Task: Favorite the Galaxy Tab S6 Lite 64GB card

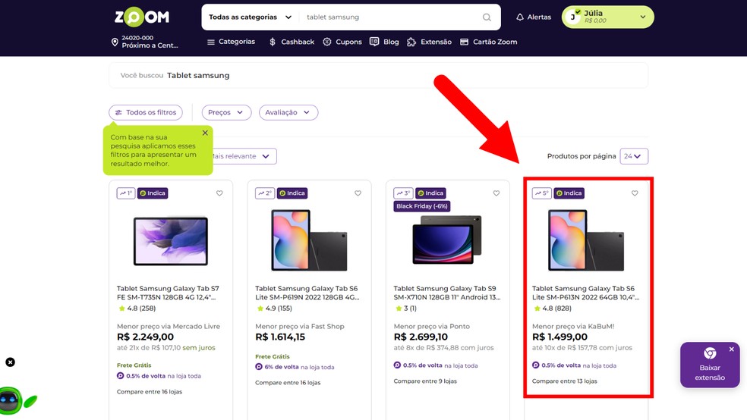Action: (x=635, y=193)
